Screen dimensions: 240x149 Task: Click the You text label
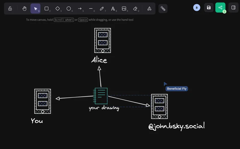[x=37, y=121]
